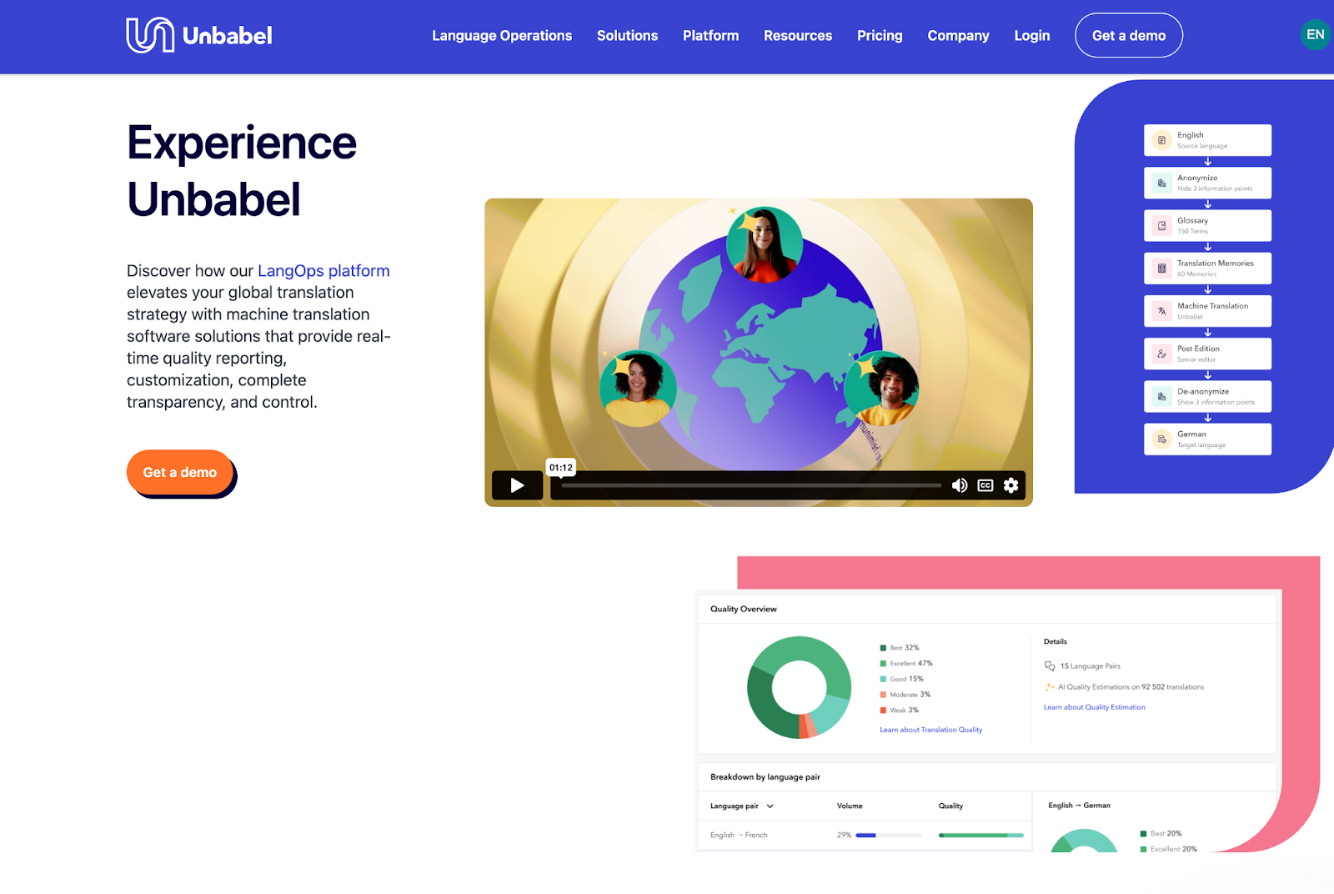The image size is (1334, 894).
Task: Click the Anonymize step icon
Action: tap(1161, 183)
